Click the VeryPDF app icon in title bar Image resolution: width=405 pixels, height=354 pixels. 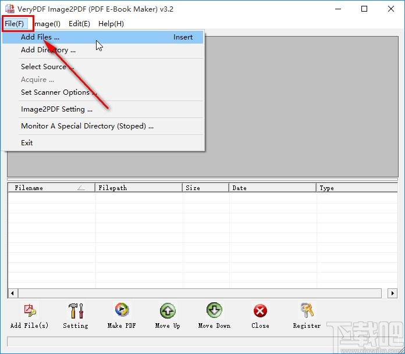pos(9,9)
